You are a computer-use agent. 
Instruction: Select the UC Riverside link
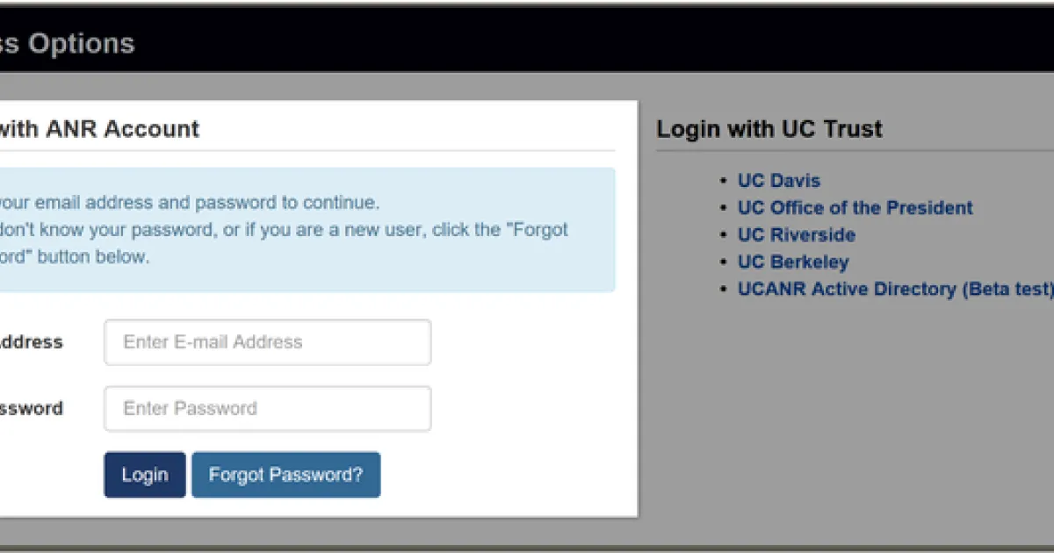[796, 235]
